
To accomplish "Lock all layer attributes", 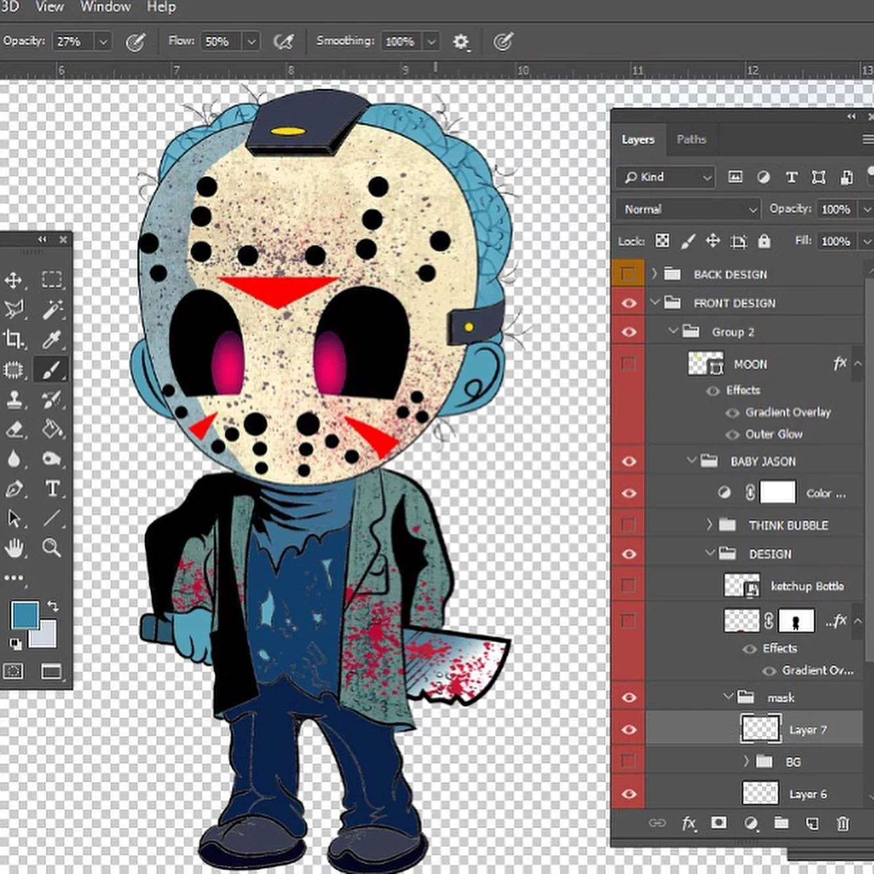I will point(764,241).
